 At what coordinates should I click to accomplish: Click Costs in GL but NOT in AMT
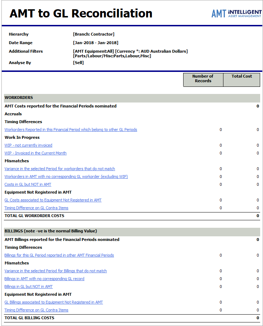[28, 184]
